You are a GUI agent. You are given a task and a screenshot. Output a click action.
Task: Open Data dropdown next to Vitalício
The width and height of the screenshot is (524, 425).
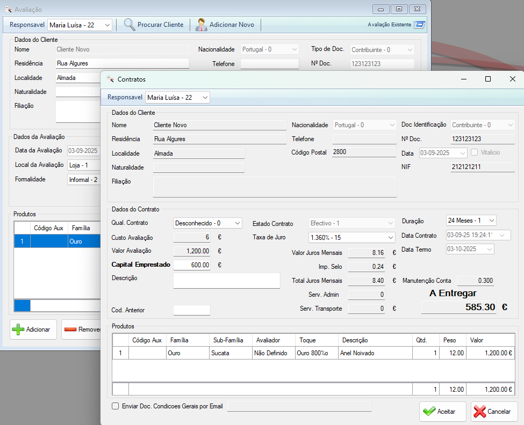463,153
